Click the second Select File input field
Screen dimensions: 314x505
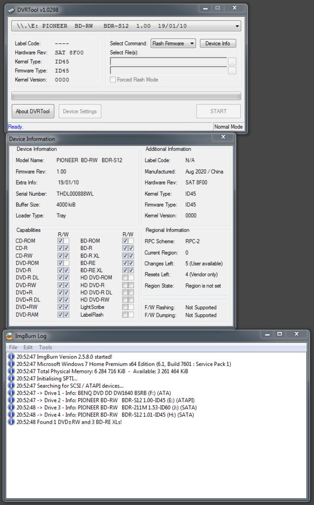coord(169,70)
